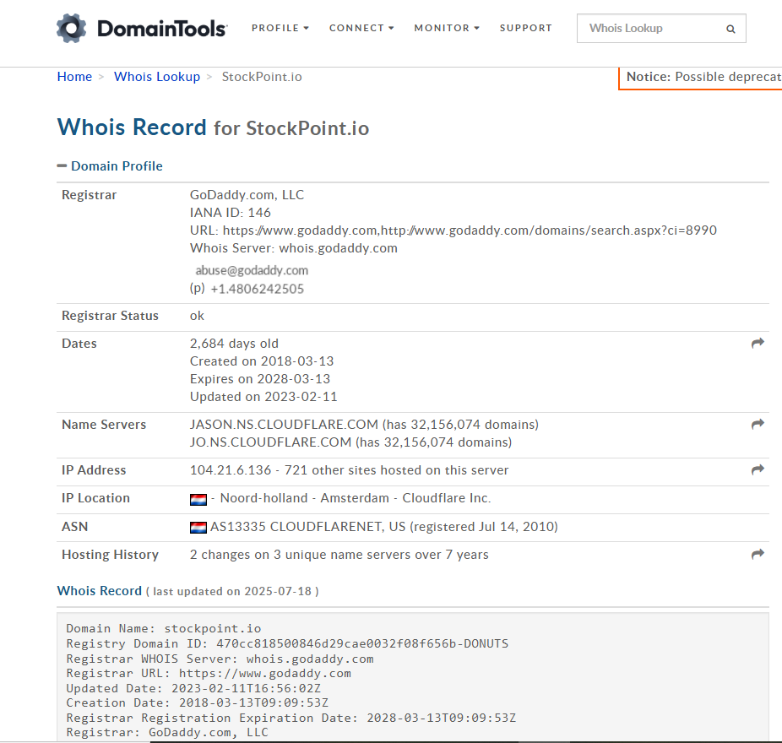Click the search magnifier icon
Screen dimensions: 782x743
click(x=730, y=29)
